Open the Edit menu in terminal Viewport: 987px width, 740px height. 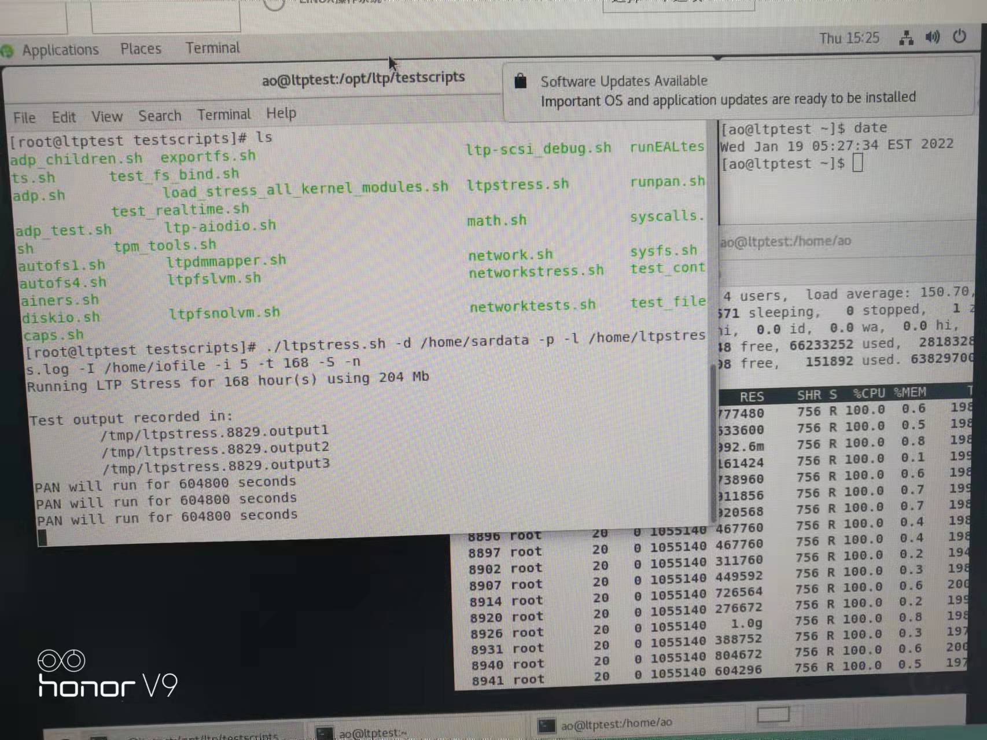pos(64,117)
